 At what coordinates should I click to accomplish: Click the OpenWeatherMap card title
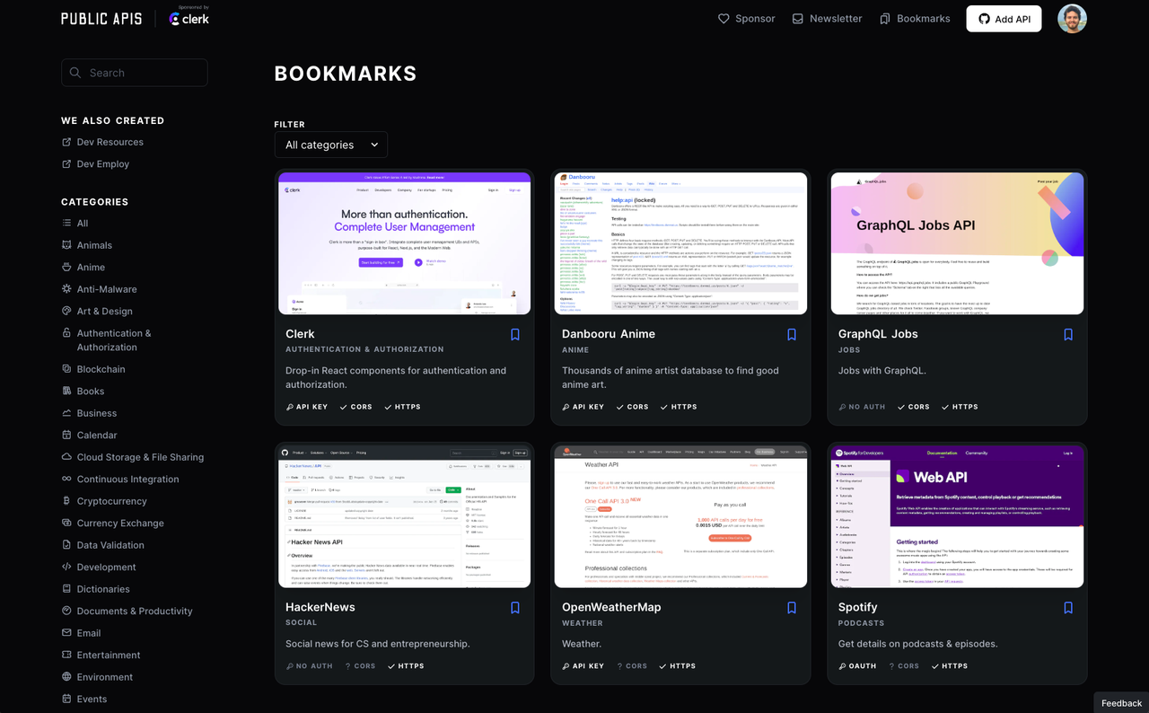point(611,607)
